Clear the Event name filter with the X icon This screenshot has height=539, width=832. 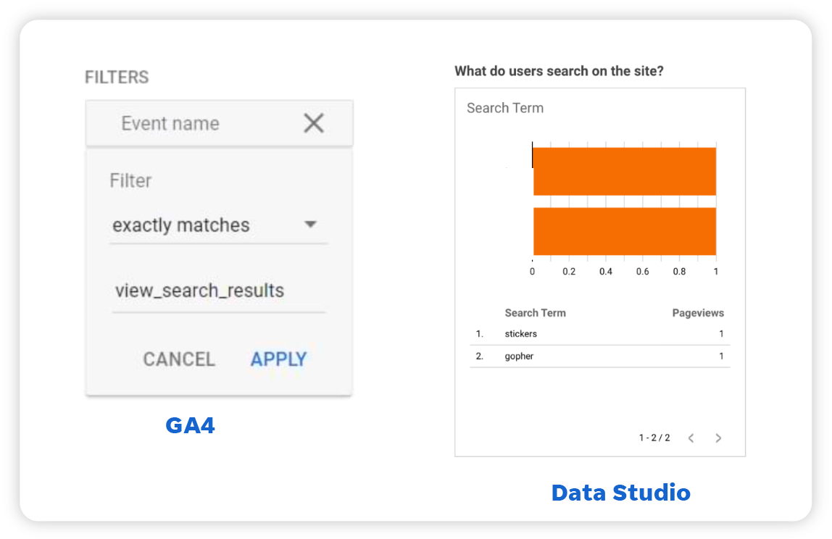[313, 123]
